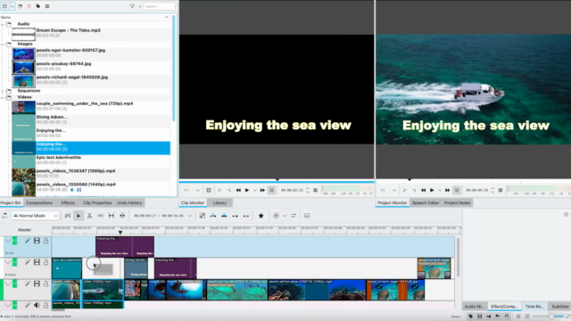This screenshot has width=571, height=321.
Task: Choose the Slip tool
Action: [x=112, y=216]
